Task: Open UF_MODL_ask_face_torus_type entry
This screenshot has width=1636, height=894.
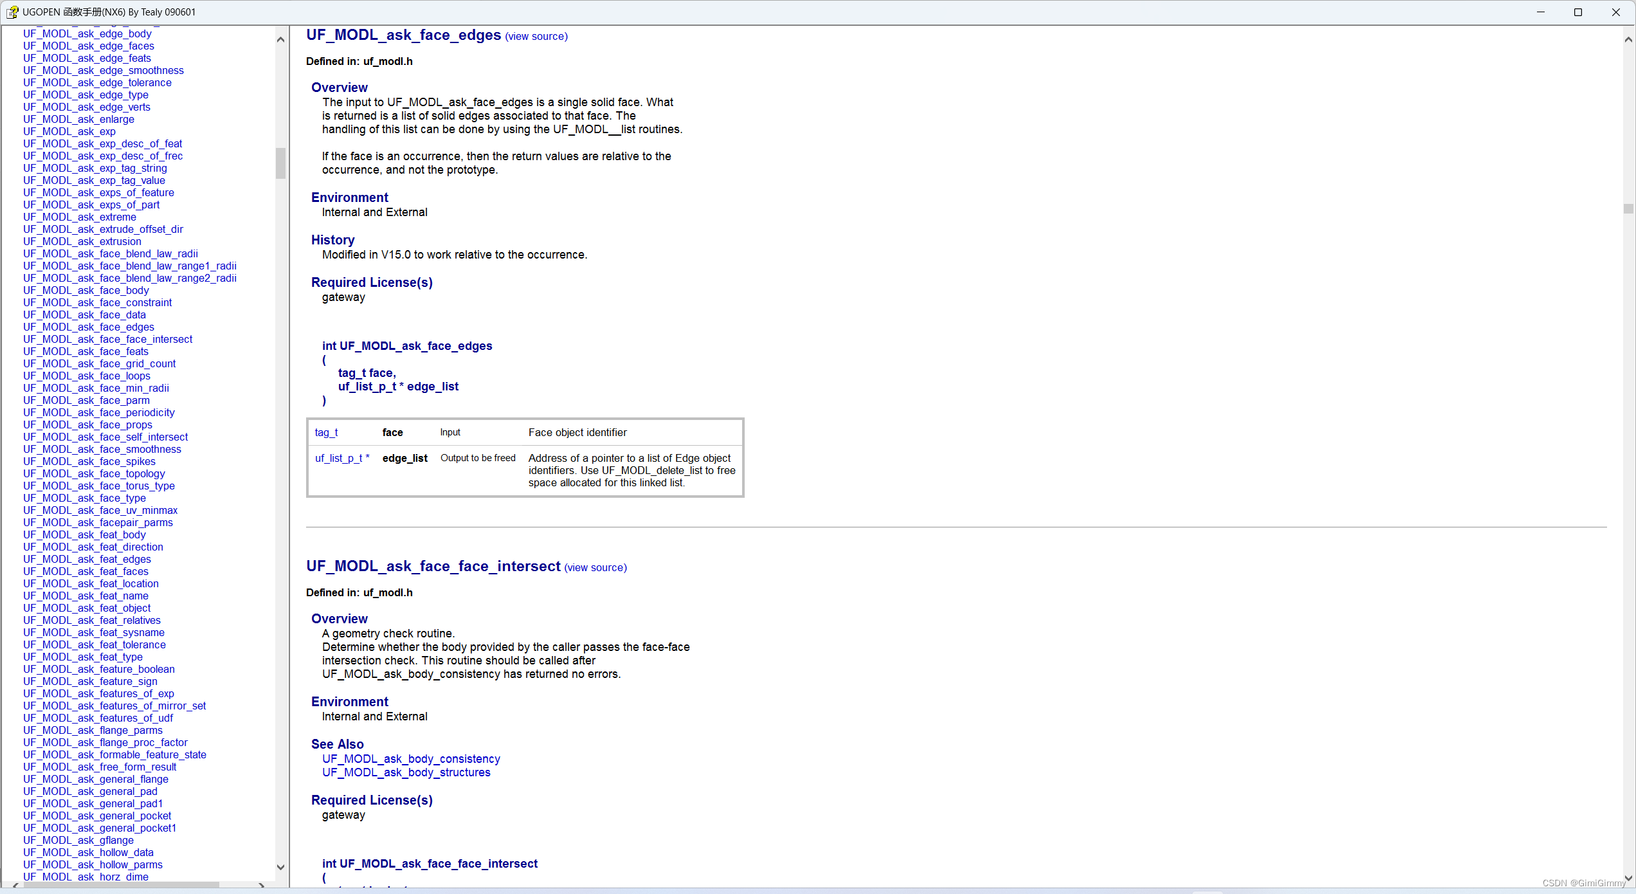Action: click(x=99, y=486)
